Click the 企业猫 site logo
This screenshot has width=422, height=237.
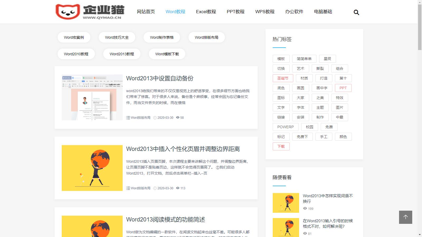pyautogui.click(x=90, y=12)
